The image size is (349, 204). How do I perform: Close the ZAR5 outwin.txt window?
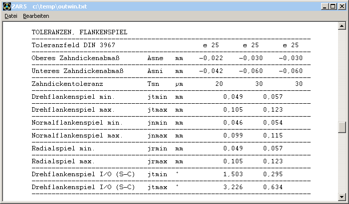tap(342, 6)
